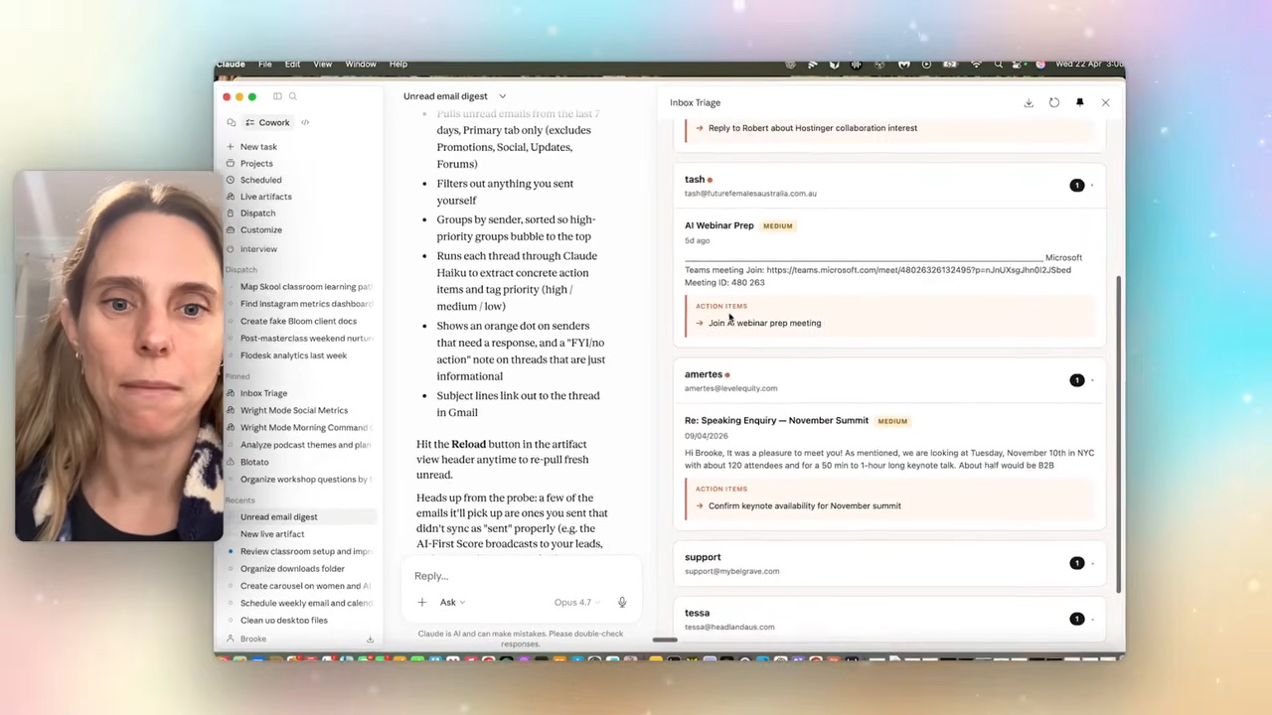Click 'Reply to Robert about Hostinger' action item
The width and height of the screenshot is (1272, 715).
coord(813,128)
